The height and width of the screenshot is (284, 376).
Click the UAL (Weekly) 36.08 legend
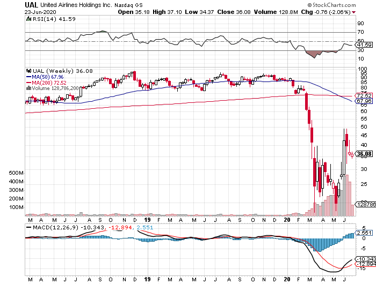click(63, 71)
